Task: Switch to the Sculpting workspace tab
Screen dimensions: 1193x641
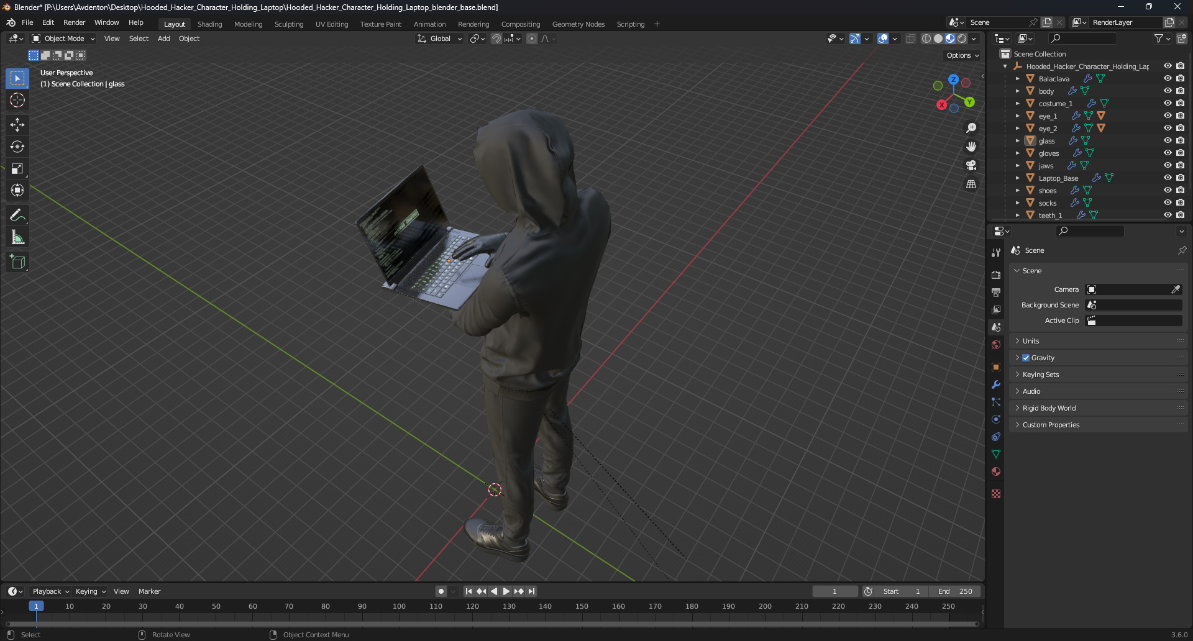Action: point(289,24)
